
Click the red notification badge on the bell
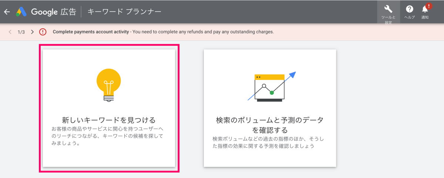[x=429, y=6]
